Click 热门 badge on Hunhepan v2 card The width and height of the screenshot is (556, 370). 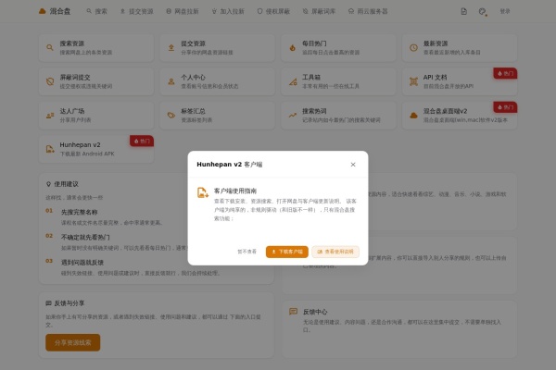click(142, 141)
